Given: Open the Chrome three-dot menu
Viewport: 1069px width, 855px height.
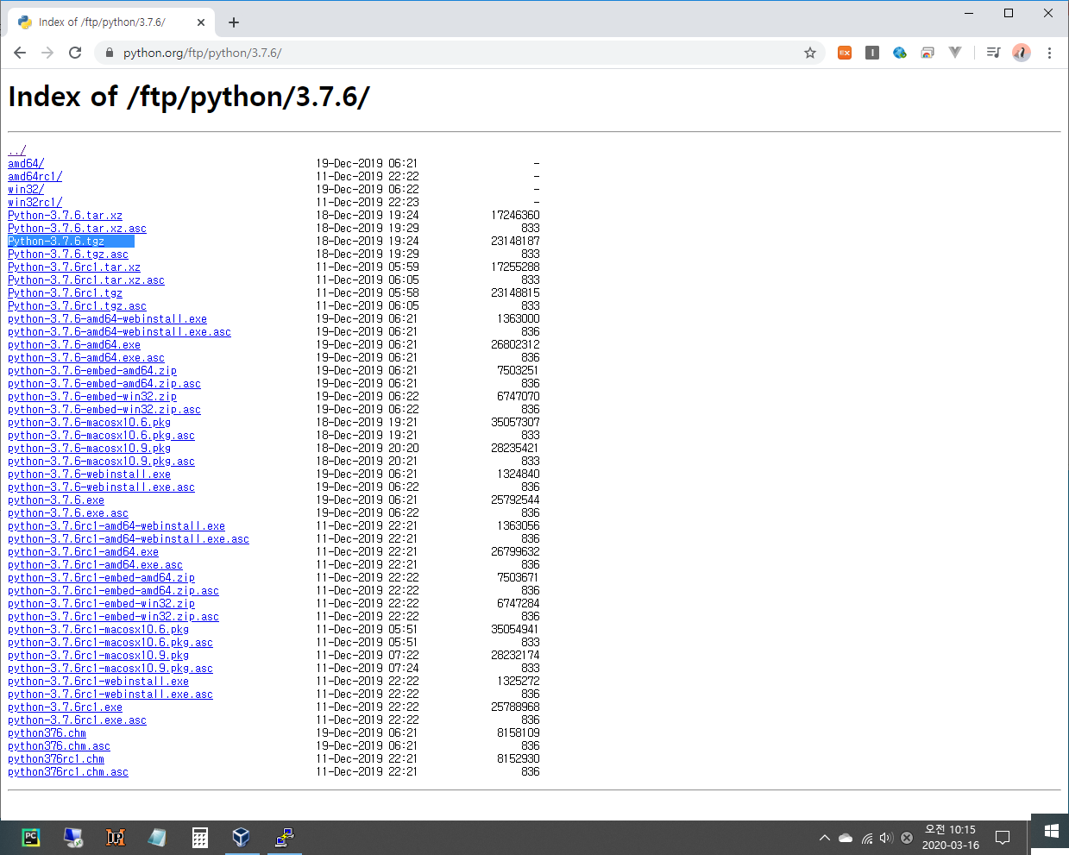Looking at the screenshot, I should (x=1049, y=53).
